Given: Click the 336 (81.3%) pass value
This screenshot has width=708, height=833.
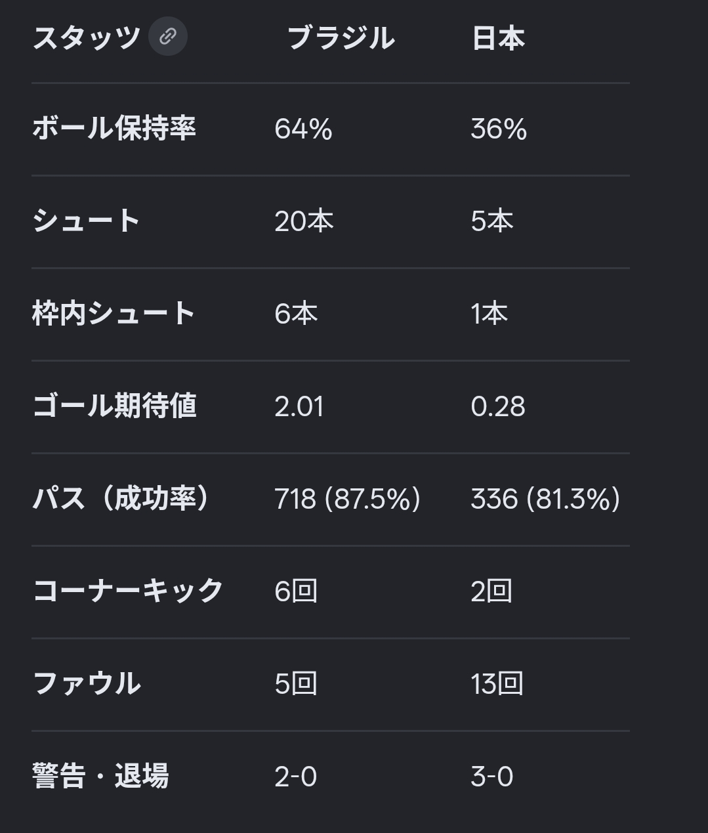Looking at the screenshot, I should [x=545, y=500].
